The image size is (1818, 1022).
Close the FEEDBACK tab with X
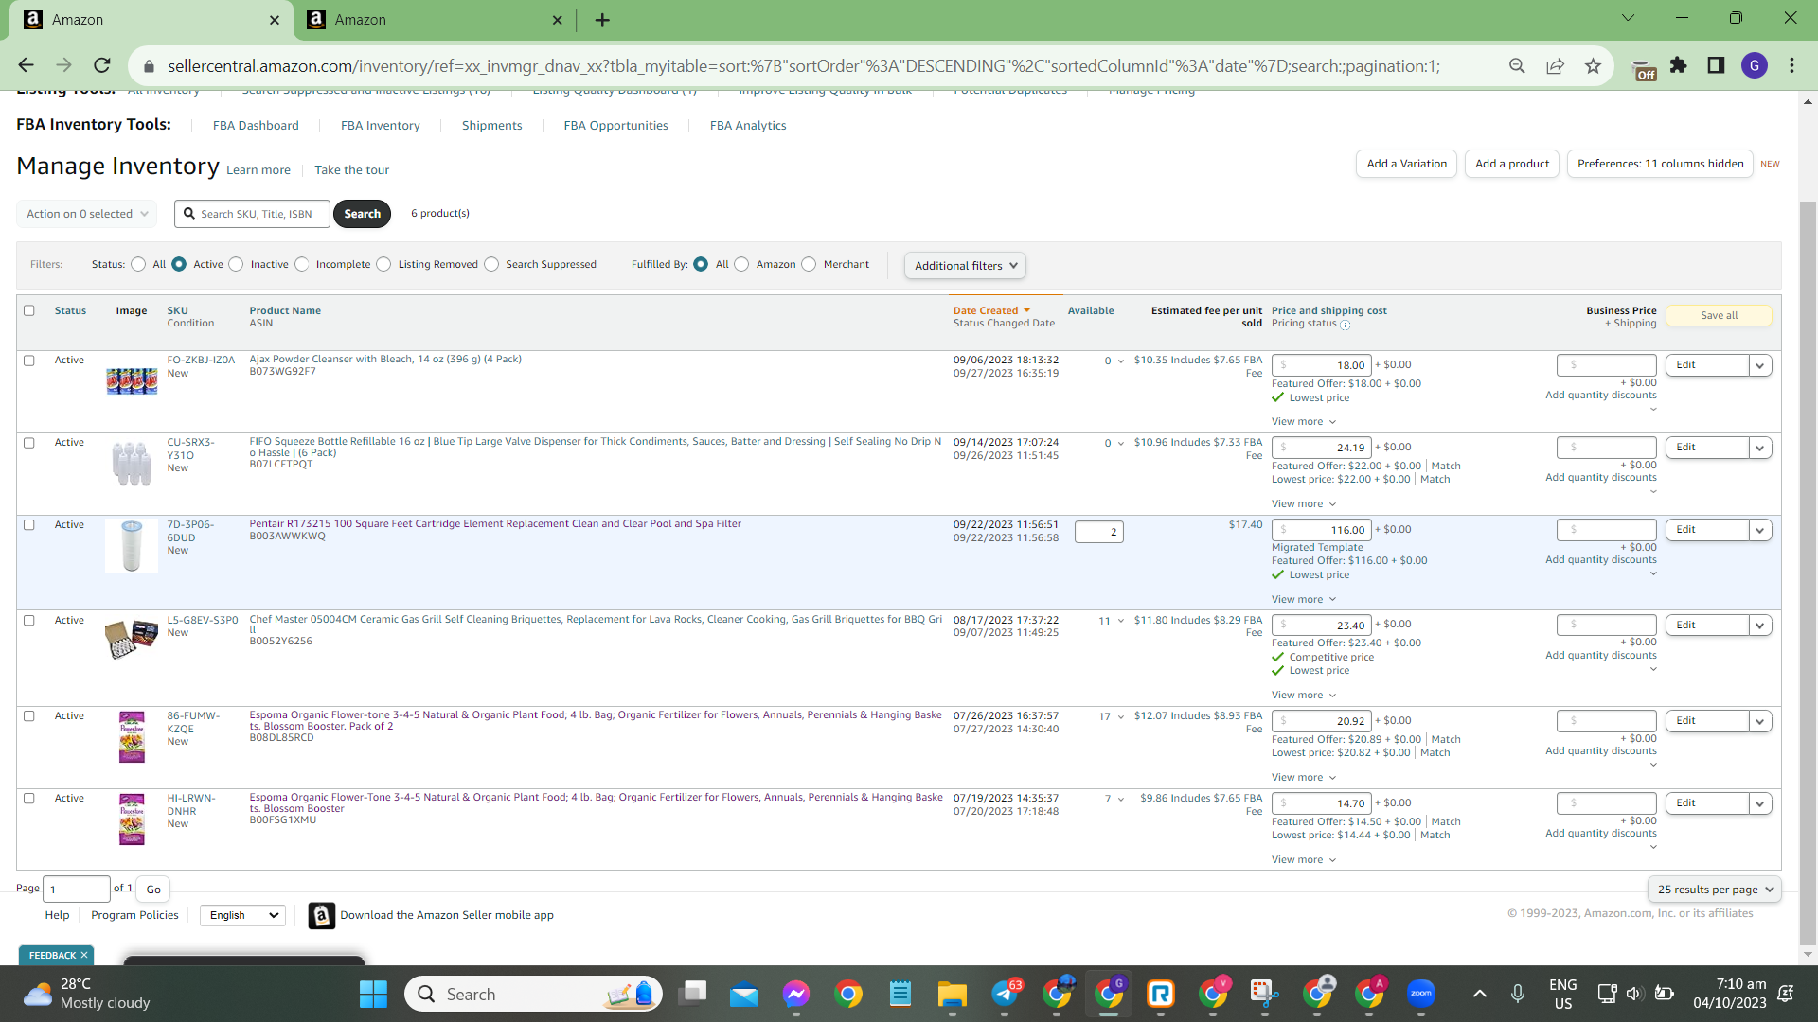(x=84, y=956)
